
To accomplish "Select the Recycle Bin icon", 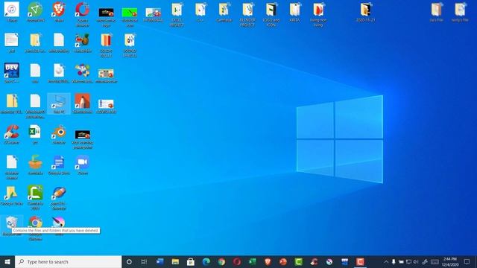I will (x=12, y=226).
